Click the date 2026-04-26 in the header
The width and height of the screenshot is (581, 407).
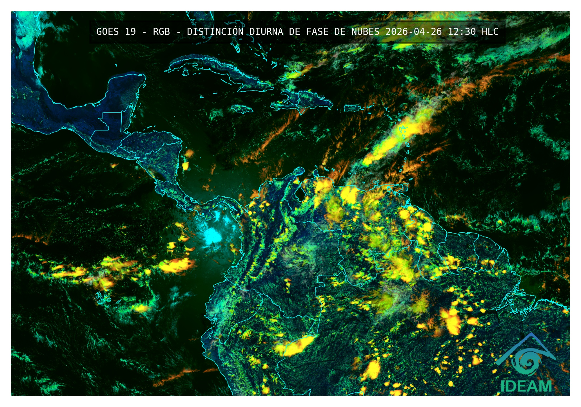(x=413, y=32)
